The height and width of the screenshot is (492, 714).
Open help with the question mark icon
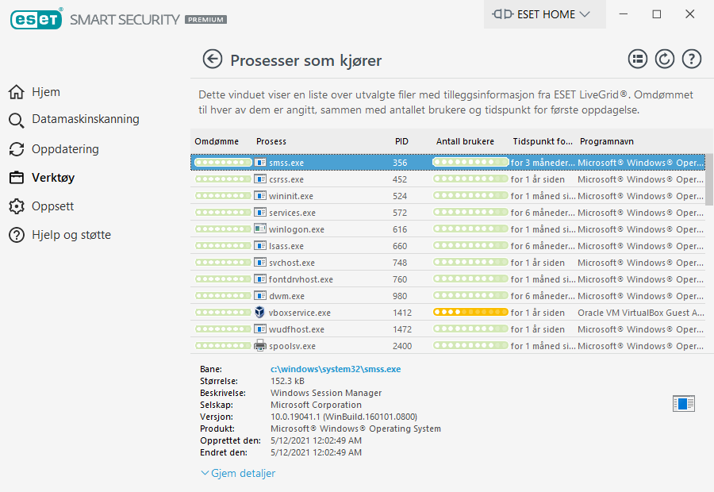(x=691, y=60)
